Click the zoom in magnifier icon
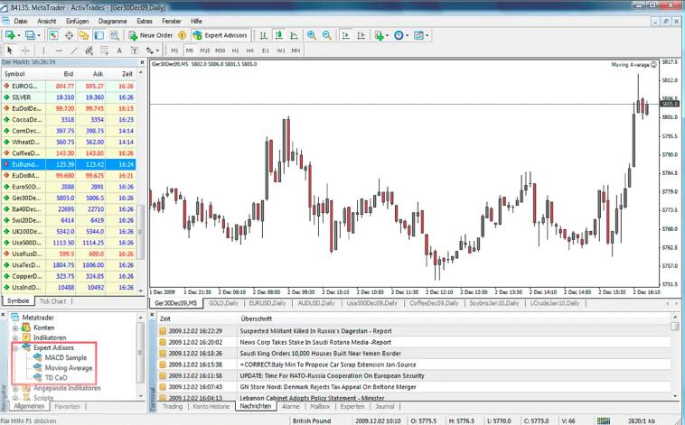Viewport: 685px width, 425px height. (x=312, y=34)
